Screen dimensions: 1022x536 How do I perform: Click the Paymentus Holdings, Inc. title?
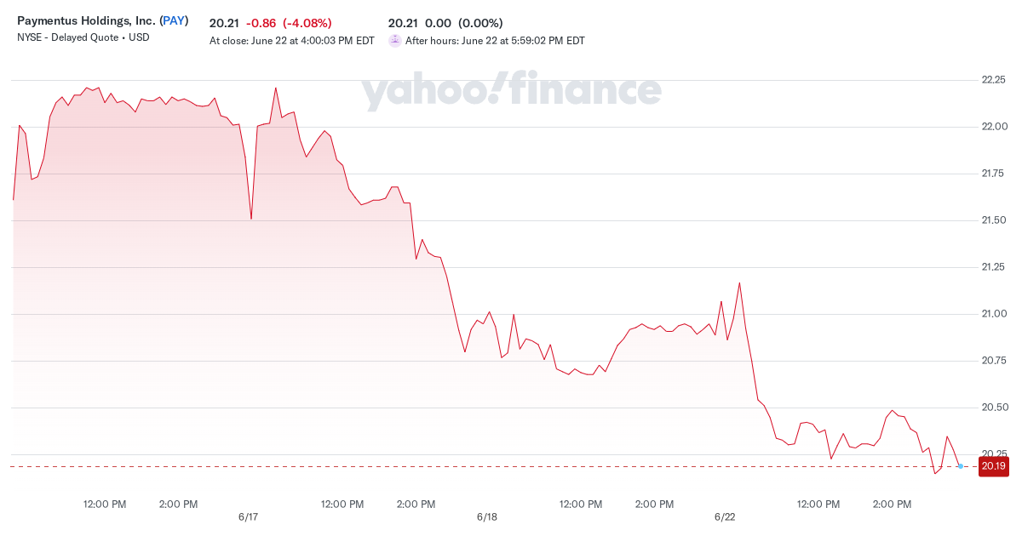click(87, 20)
